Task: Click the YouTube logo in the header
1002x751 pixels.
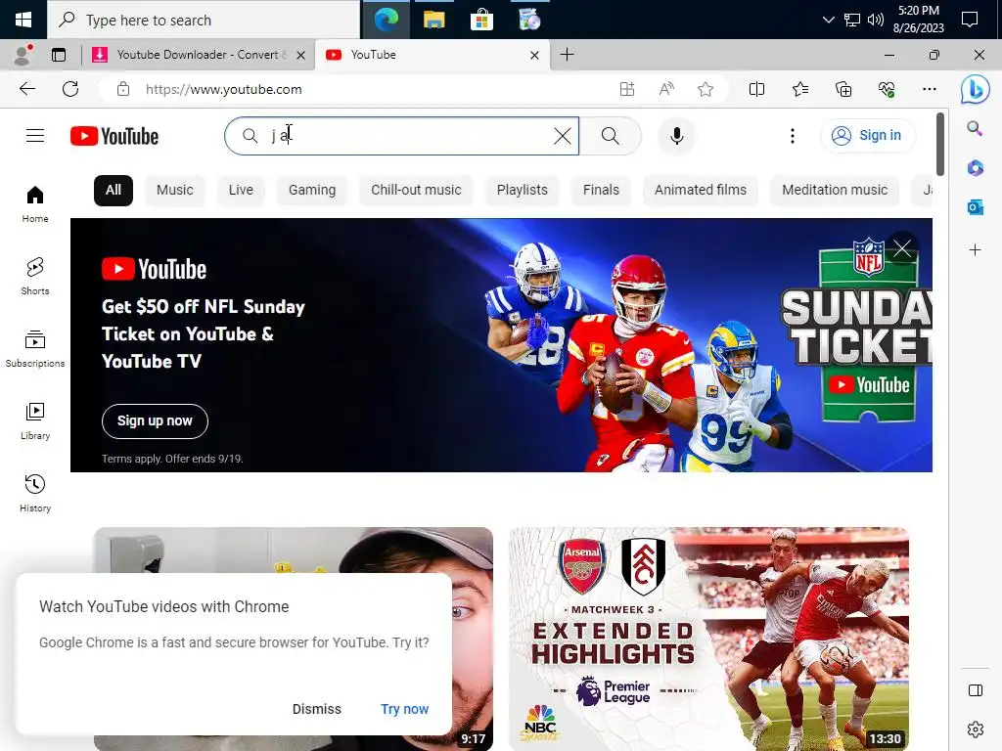Action: [x=114, y=136]
